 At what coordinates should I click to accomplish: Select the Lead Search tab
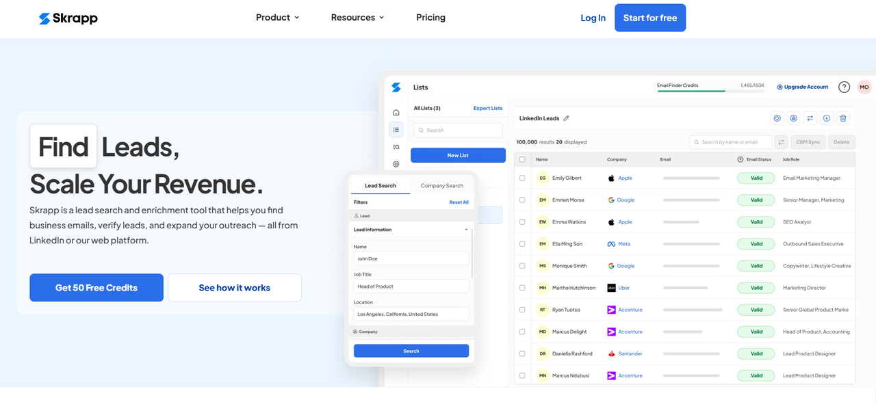pos(380,185)
